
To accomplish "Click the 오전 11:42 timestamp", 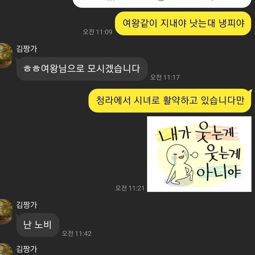I will coord(76,233).
